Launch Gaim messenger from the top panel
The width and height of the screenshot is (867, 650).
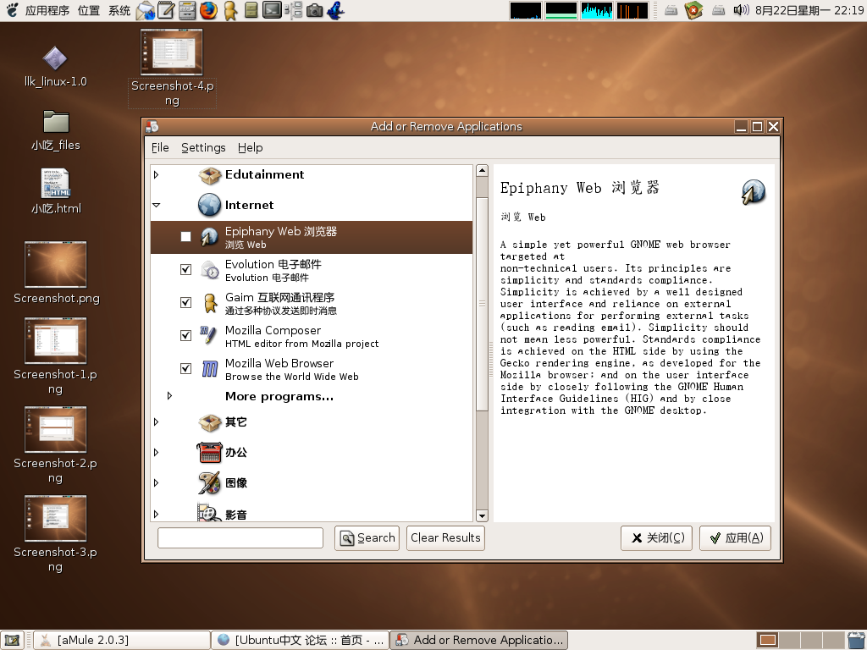230,10
